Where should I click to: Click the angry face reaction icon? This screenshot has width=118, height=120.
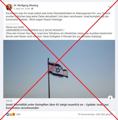(x=14, y=114)
